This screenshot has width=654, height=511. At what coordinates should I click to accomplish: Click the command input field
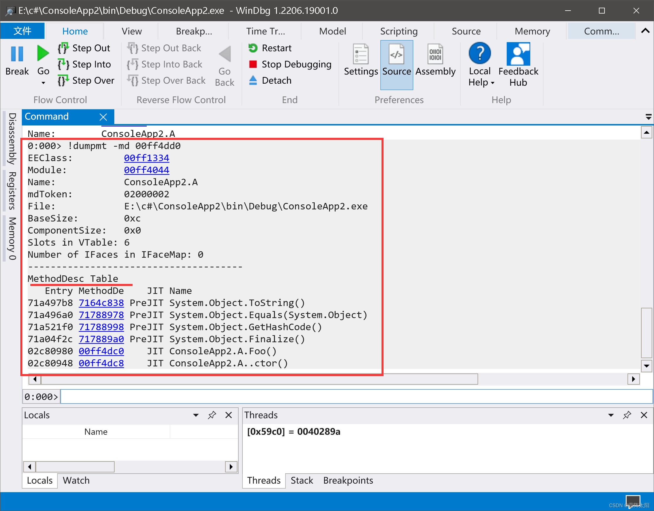point(356,397)
